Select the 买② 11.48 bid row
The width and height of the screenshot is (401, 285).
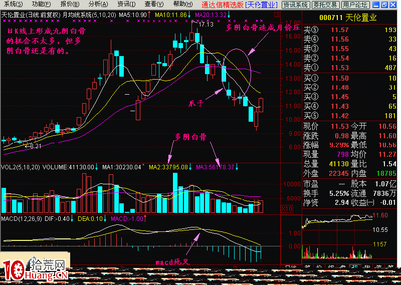[350, 88]
